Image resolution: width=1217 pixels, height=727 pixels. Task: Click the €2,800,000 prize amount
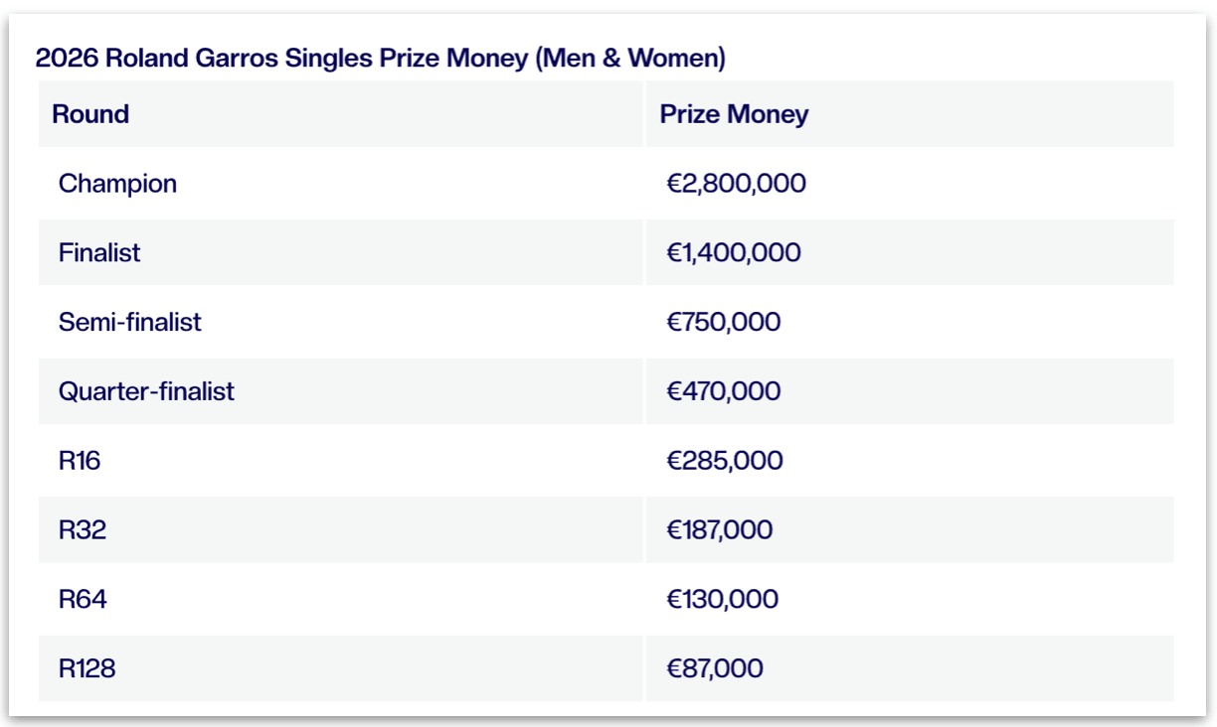tap(736, 184)
